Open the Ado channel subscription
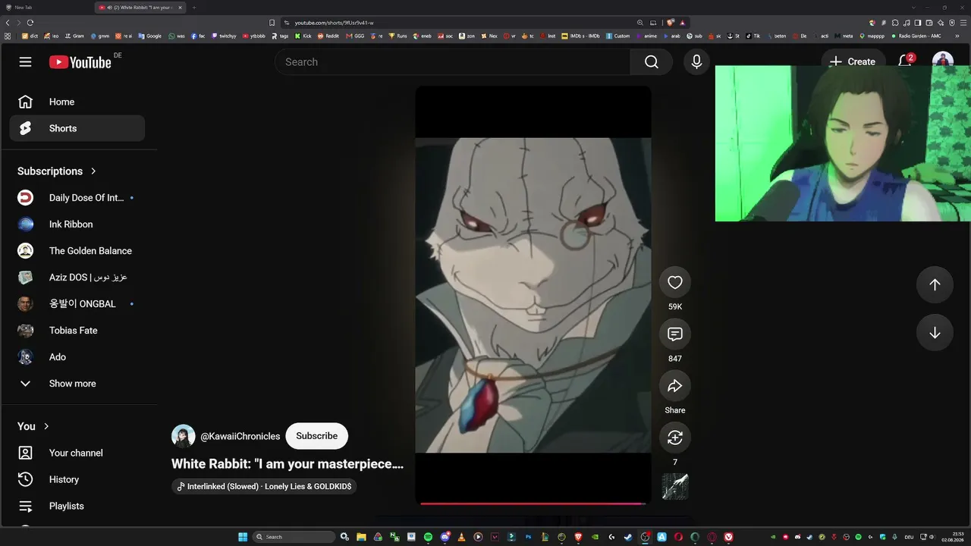Viewport: 971px width, 546px height. coord(77,357)
